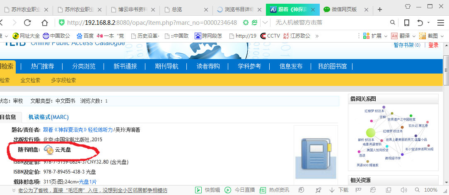This screenshot has width=449, height=195.
Task: Switch to the 机读格式(MARC) tab
Action: point(45,117)
